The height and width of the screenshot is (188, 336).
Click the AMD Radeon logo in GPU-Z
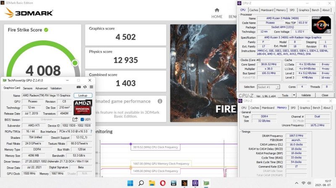(x=83, y=107)
